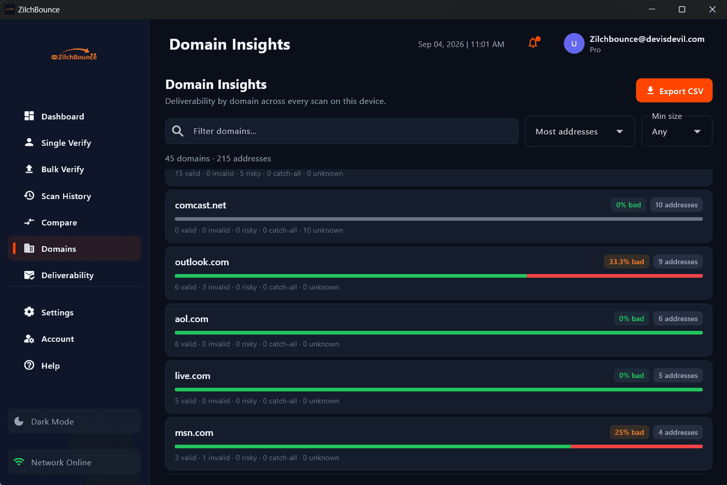Screen dimensions: 727x485
Task: Click the Account person-gear icon
Action: (x=29, y=339)
